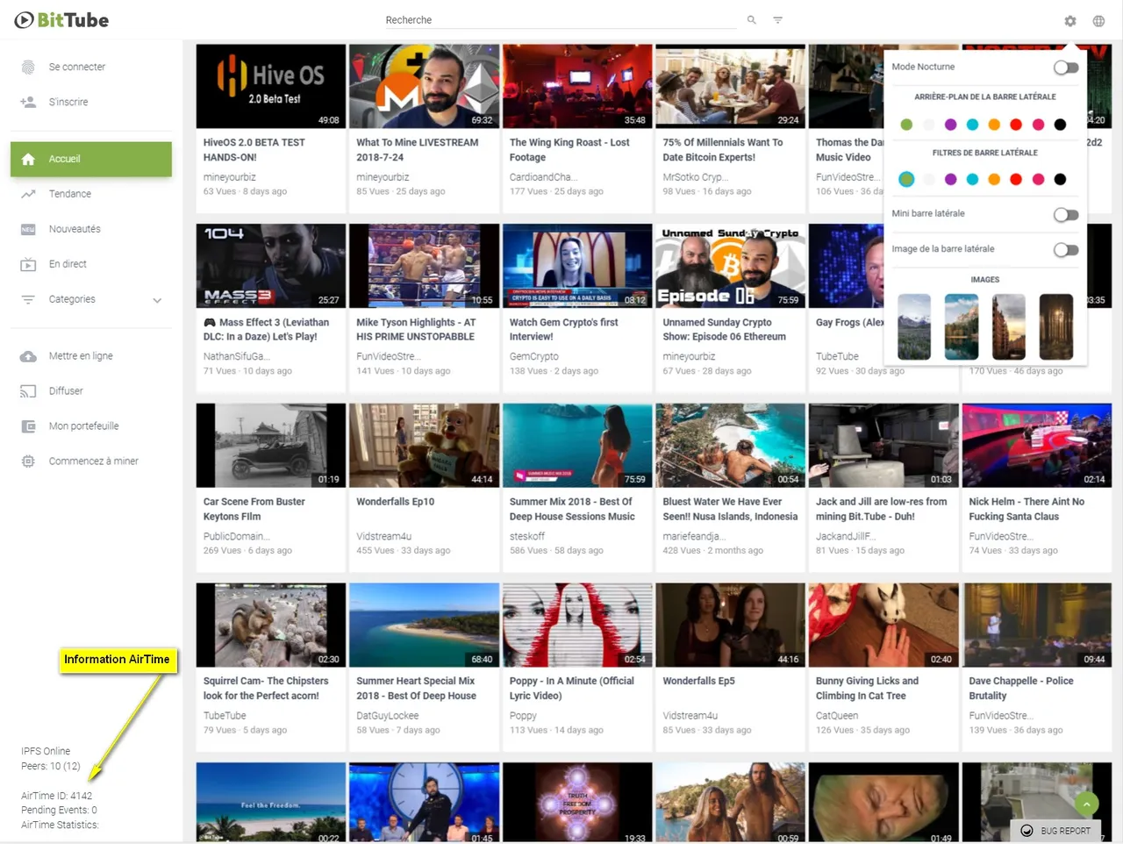The height and width of the screenshot is (844, 1123).
Task: Pick orange sidebar filter color swatch
Action: (x=994, y=179)
